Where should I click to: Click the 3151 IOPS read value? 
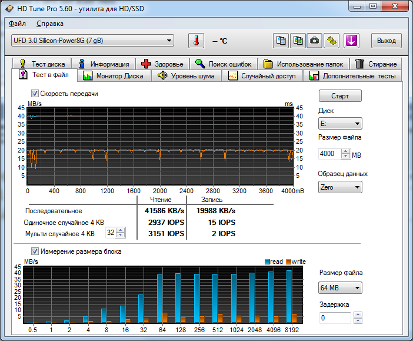(166, 233)
